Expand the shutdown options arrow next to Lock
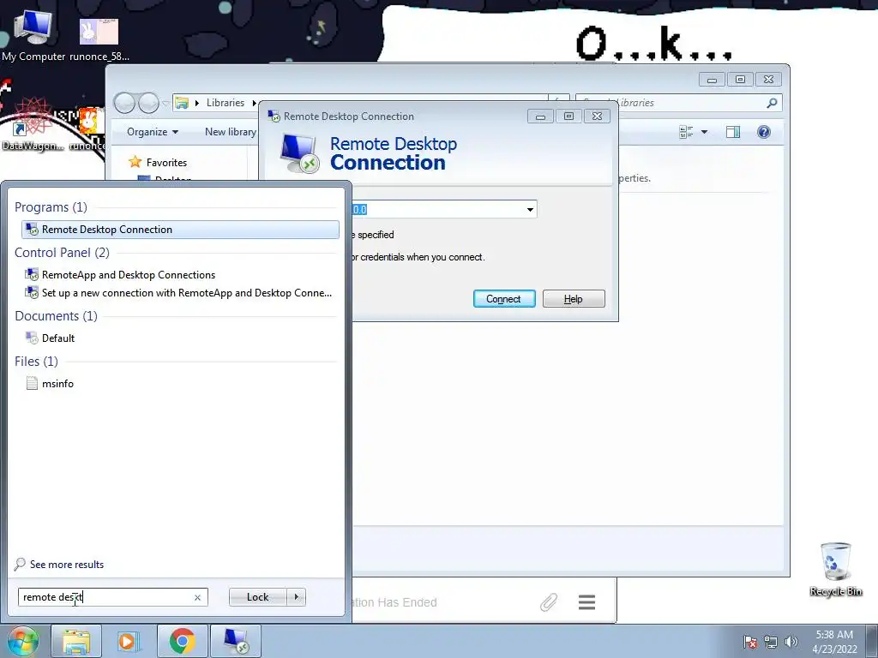Screen dimensions: 878x658 coord(296,597)
